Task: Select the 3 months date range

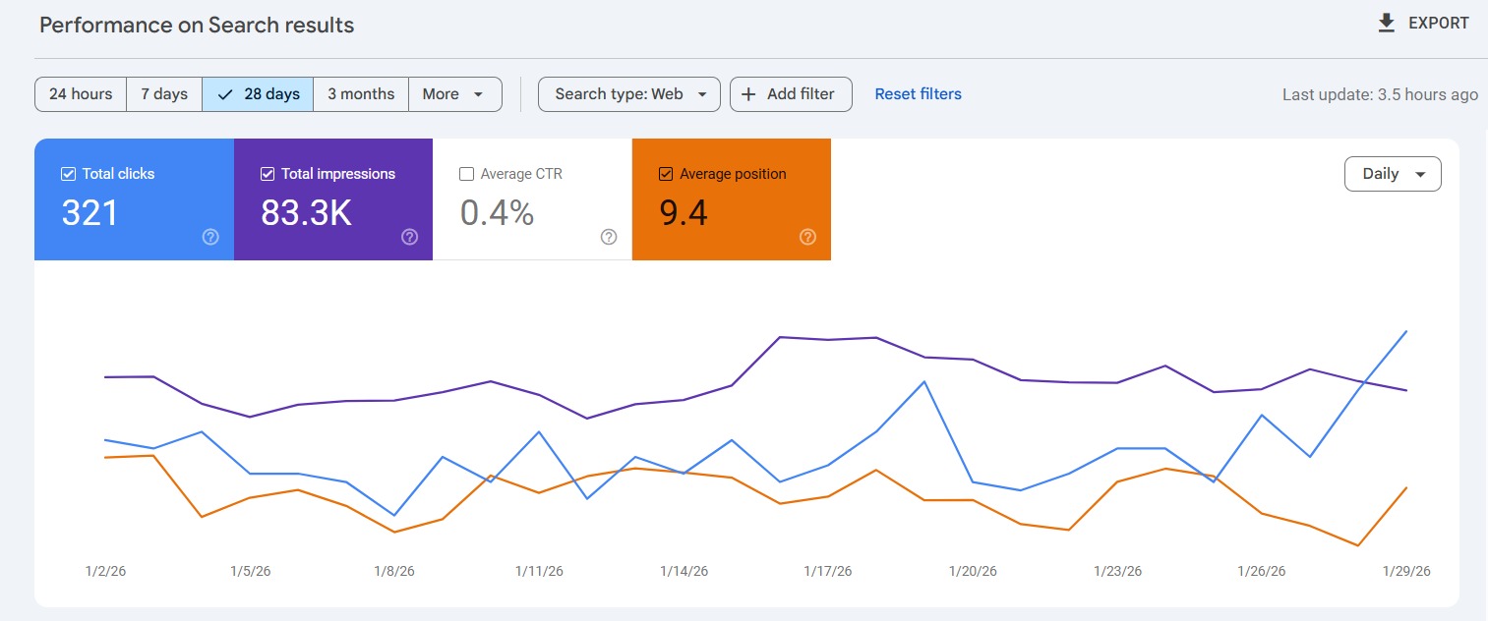Action: tap(361, 94)
